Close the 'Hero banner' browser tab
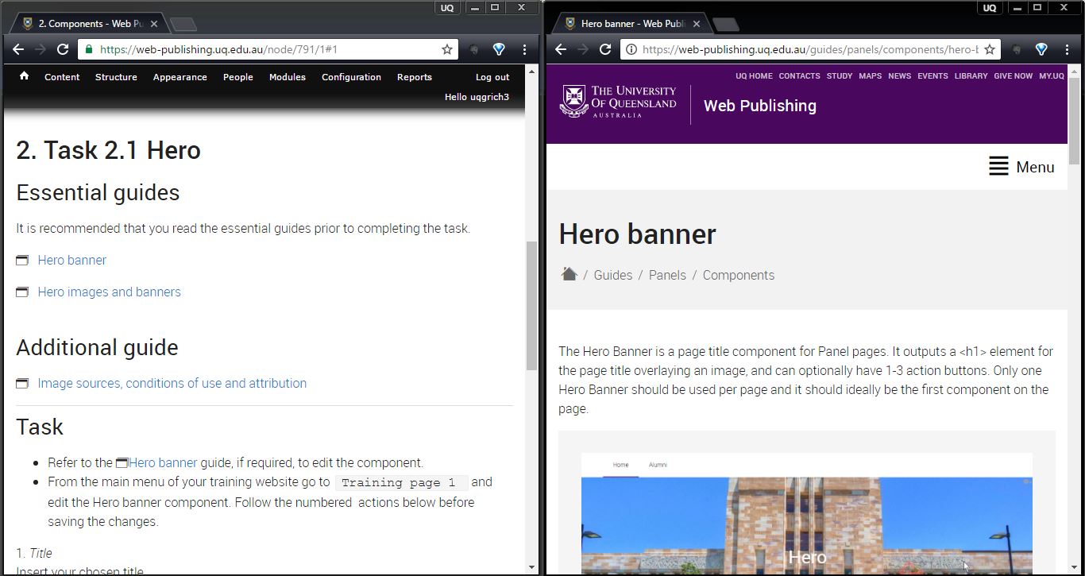Screen dimensions: 1085x576 (x=697, y=24)
